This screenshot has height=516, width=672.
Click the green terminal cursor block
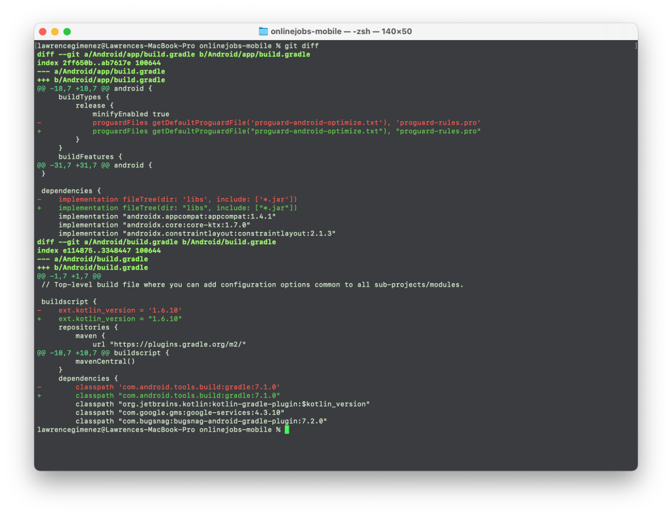click(287, 429)
